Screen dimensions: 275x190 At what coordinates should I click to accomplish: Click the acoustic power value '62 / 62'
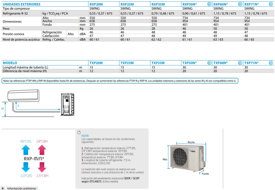[156, 40]
